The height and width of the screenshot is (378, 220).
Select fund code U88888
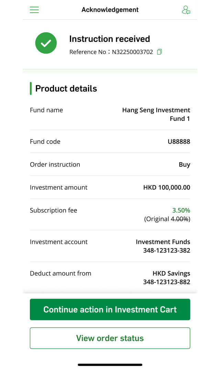pyautogui.click(x=179, y=142)
